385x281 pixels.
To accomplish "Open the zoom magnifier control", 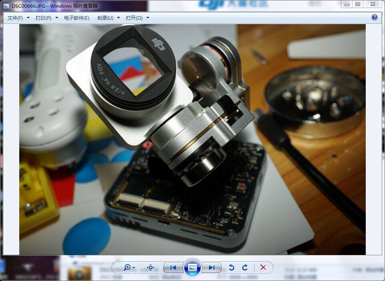I will [x=127, y=267].
